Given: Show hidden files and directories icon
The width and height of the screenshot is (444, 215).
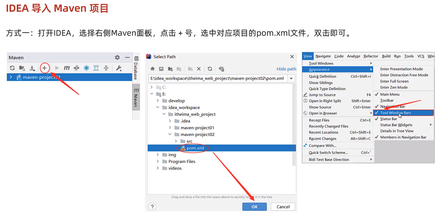Looking at the screenshot, I should (221, 69).
